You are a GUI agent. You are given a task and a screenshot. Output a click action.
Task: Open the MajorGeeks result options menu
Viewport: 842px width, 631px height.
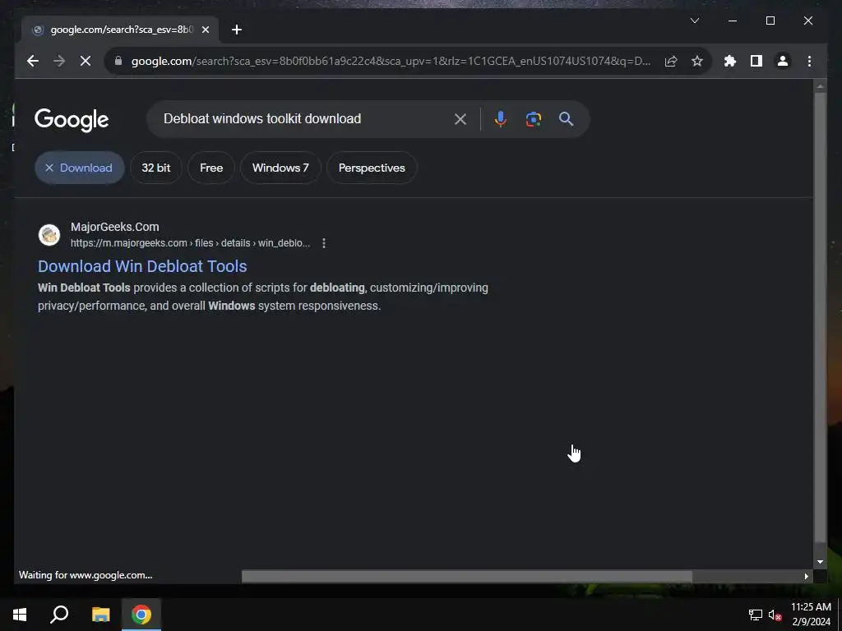[324, 243]
